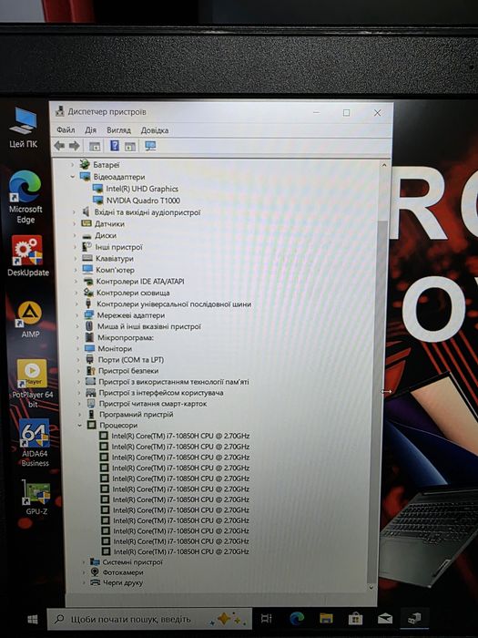Viewport: 478px width, 638px height.
Task: Open Microsoft Edge desktop shortcut
Action: pos(25,198)
